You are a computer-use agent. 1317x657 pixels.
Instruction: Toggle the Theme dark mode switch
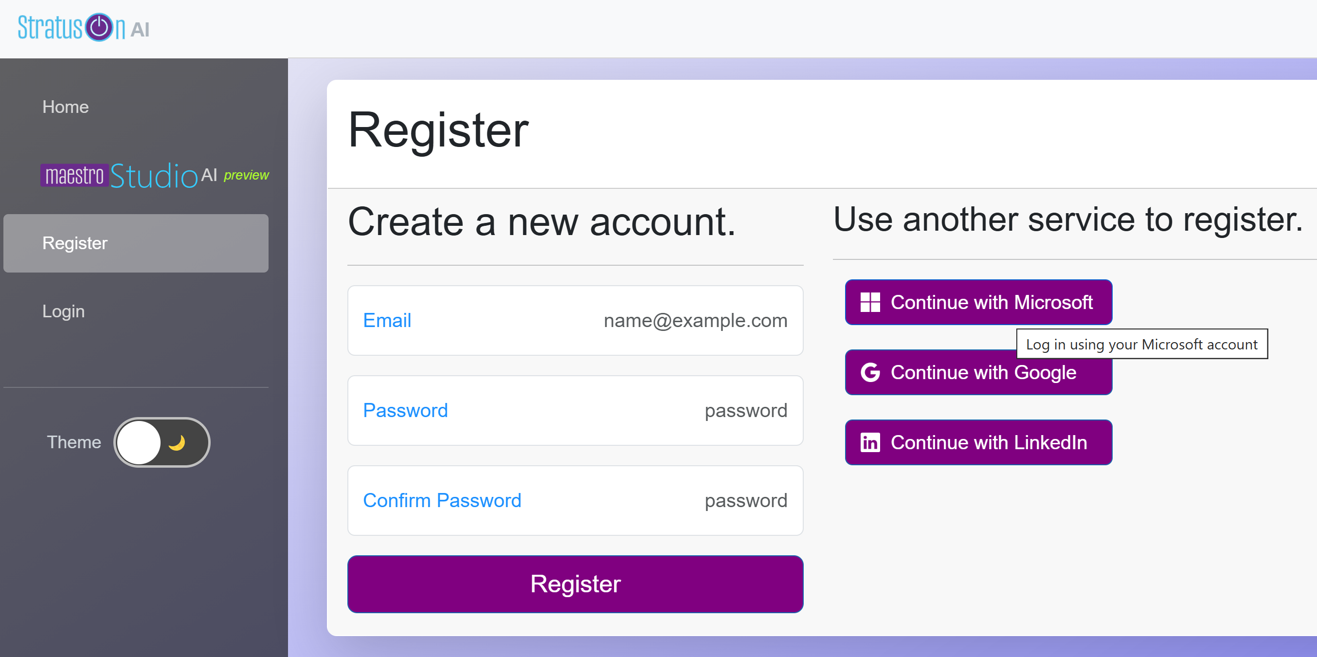click(162, 442)
